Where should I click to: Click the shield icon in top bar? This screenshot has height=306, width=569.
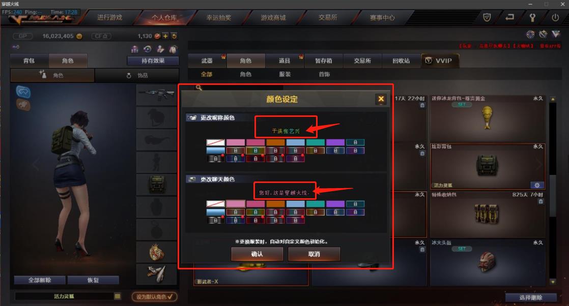point(487,17)
